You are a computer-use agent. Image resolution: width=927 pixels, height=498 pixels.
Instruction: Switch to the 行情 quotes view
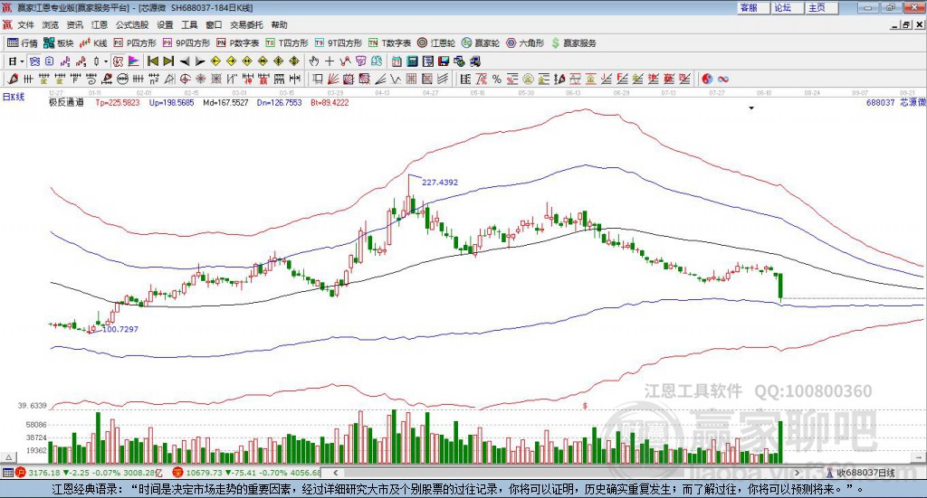[x=23, y=43]
